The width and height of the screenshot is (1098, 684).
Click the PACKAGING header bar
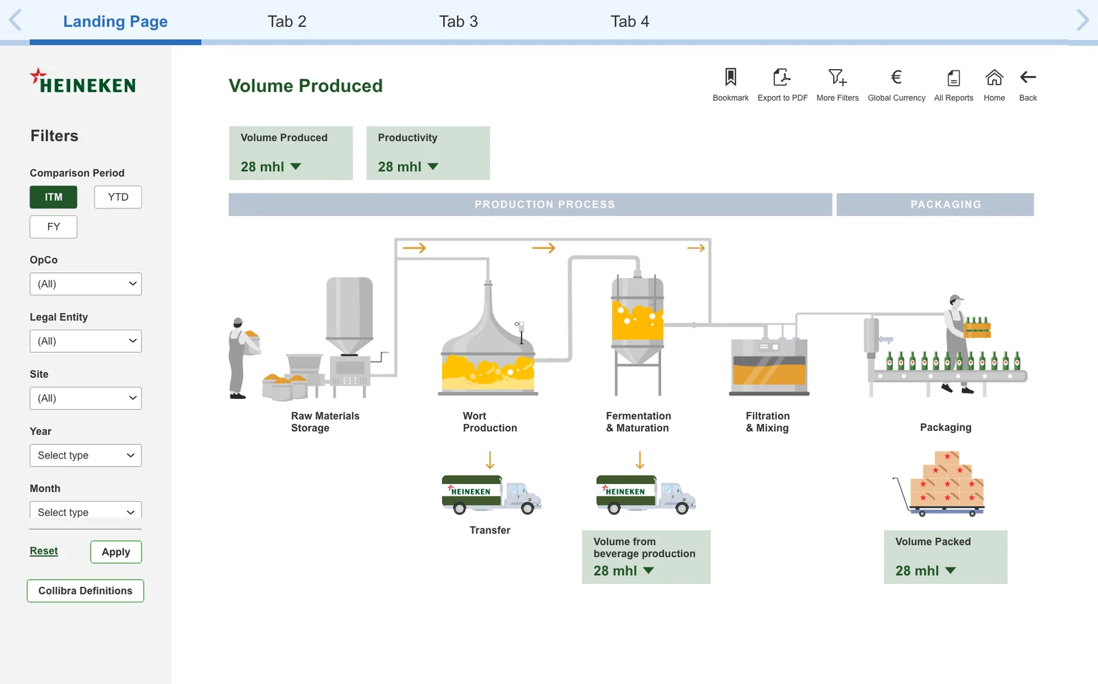(935, 204)
